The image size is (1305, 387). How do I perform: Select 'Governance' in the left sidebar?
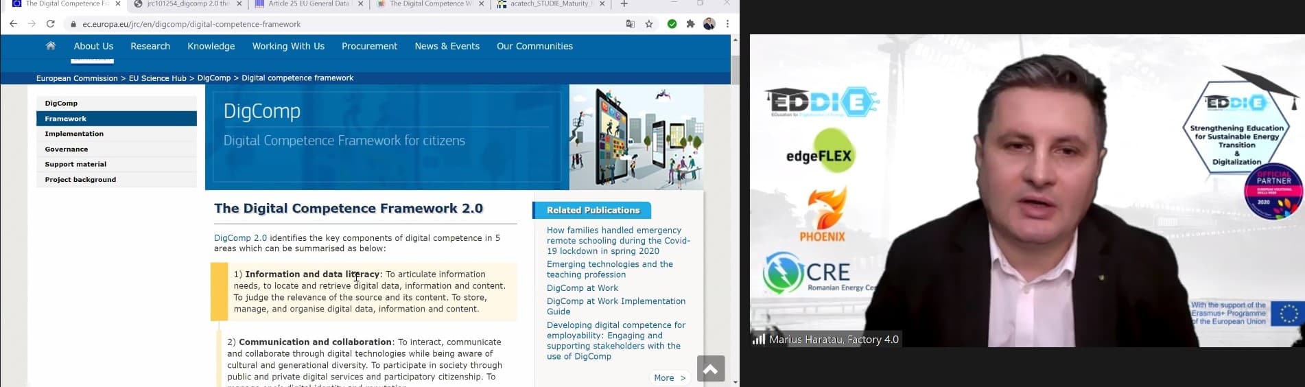117,149
